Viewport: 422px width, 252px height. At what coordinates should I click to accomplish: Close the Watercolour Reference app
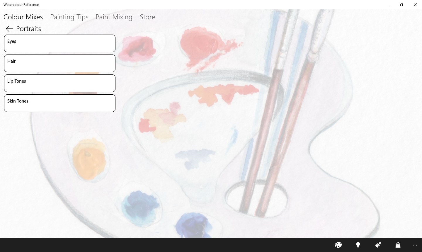point(415,5)
